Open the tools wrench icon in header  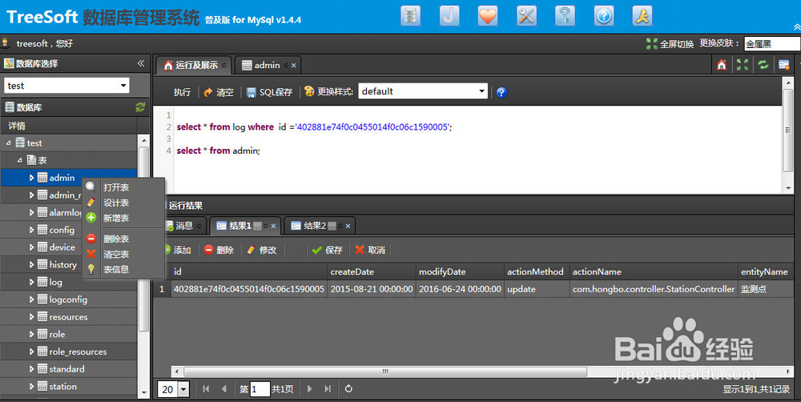(526, 16)
